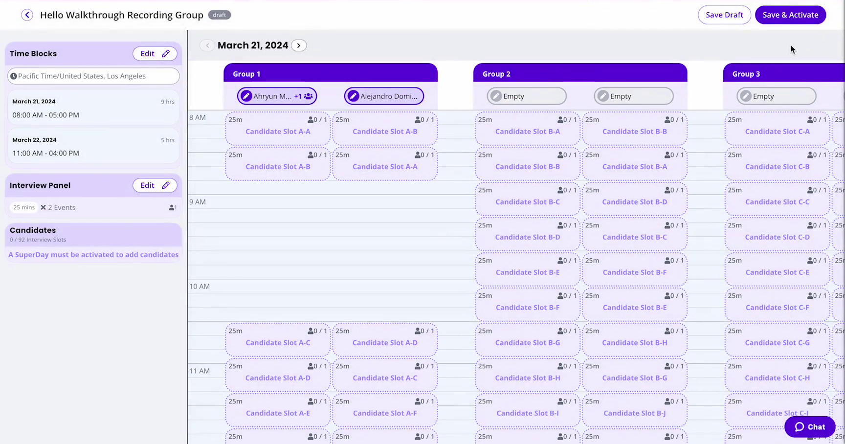Click the Candidate Slot B-J card

[634, 410]
